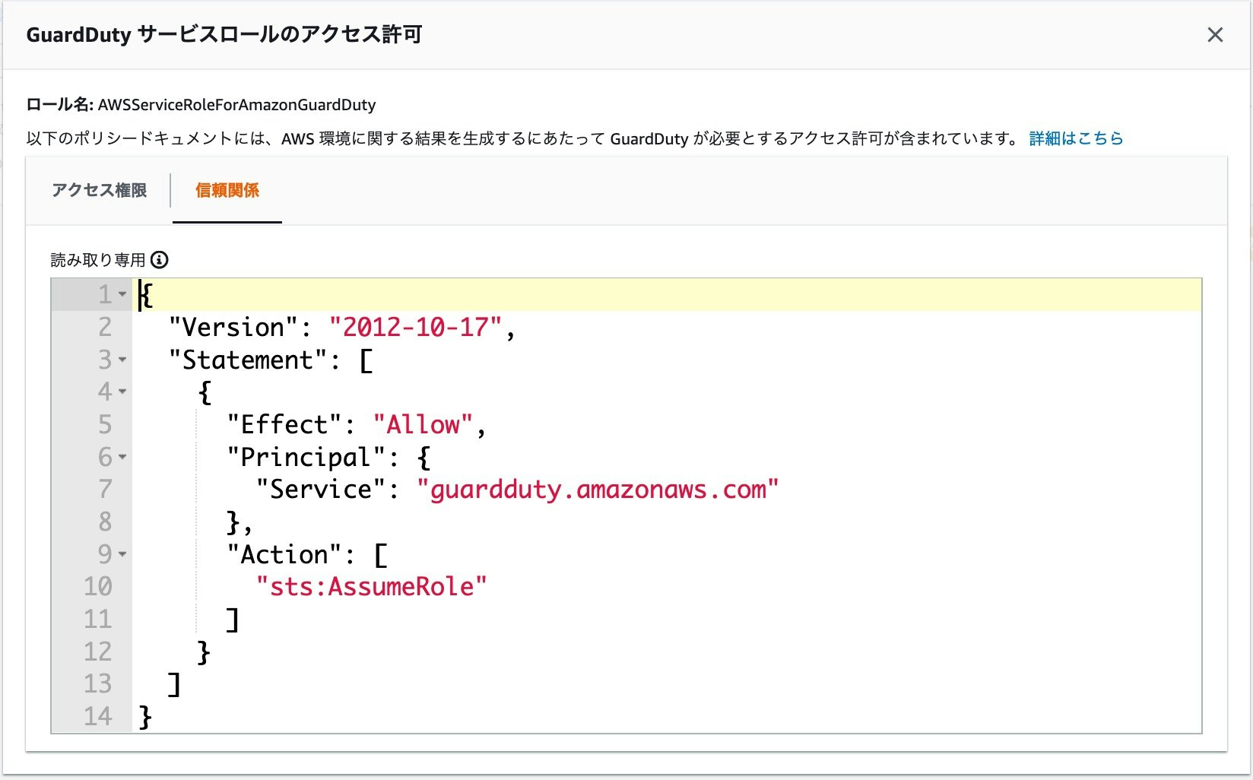Open the アクセス権限 tab
The image size is (1253, 780).
99,190
